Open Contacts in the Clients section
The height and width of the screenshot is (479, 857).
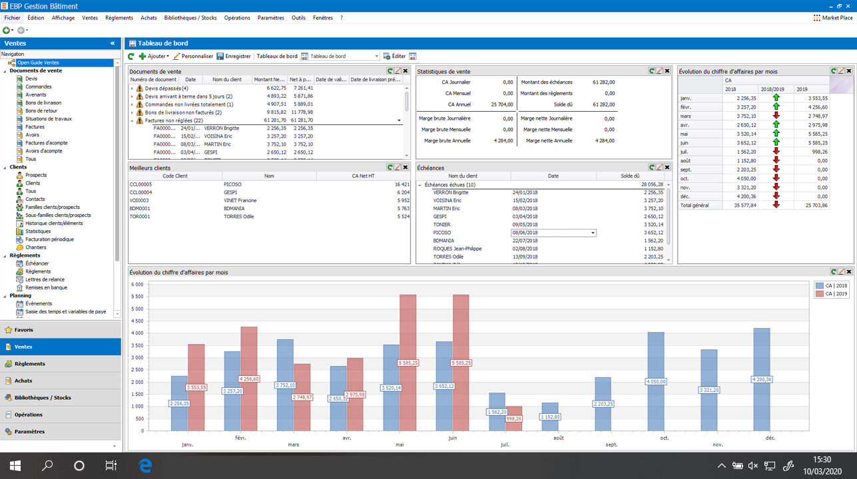click(x=35, y=199)
